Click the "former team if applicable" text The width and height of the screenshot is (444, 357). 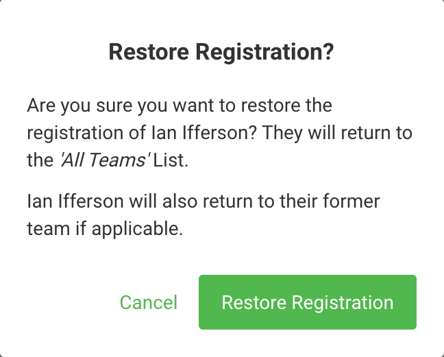tap(105, 229)
